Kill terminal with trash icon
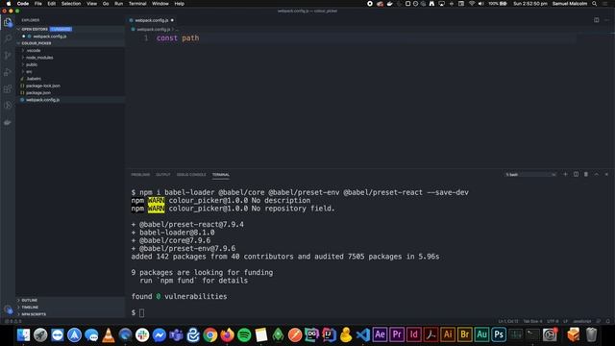 point(586,174)
